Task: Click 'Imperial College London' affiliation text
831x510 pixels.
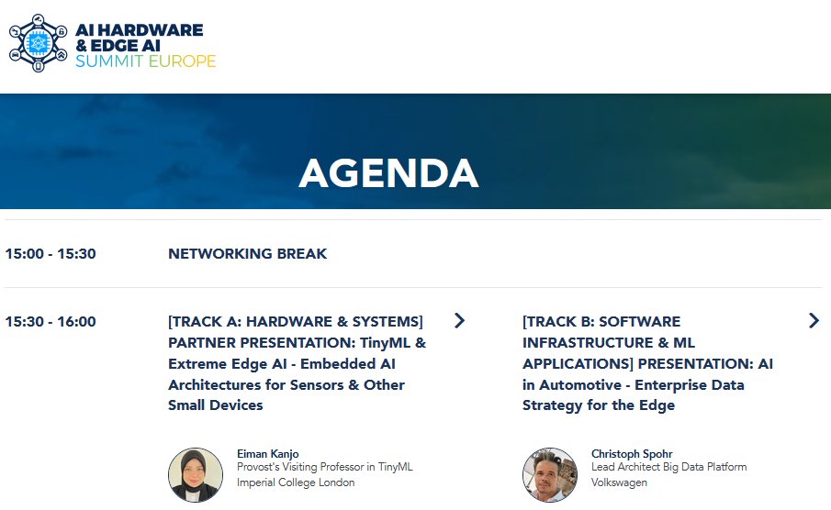Action: (x=296, y=482)
